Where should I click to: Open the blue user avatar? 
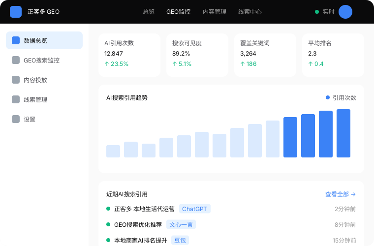[x=345, y=12]
